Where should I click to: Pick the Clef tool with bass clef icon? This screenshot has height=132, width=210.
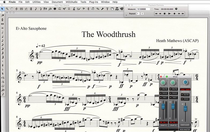[x=83, y=9]
